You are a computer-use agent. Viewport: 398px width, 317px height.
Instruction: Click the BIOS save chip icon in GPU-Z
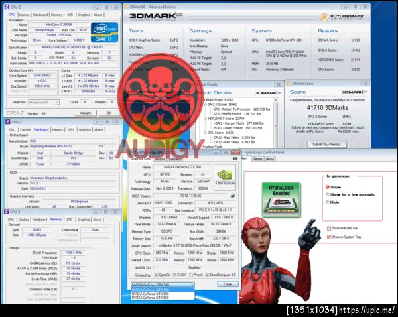click(x=233, y=196)
